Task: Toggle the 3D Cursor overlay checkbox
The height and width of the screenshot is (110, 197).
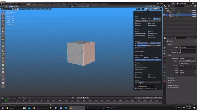Action: pos(149,23)
